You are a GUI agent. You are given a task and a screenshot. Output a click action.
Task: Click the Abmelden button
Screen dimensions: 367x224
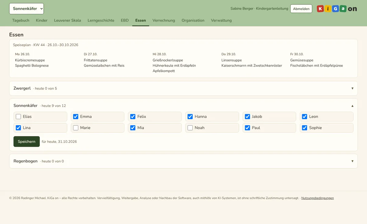click(x=301, y=9)
